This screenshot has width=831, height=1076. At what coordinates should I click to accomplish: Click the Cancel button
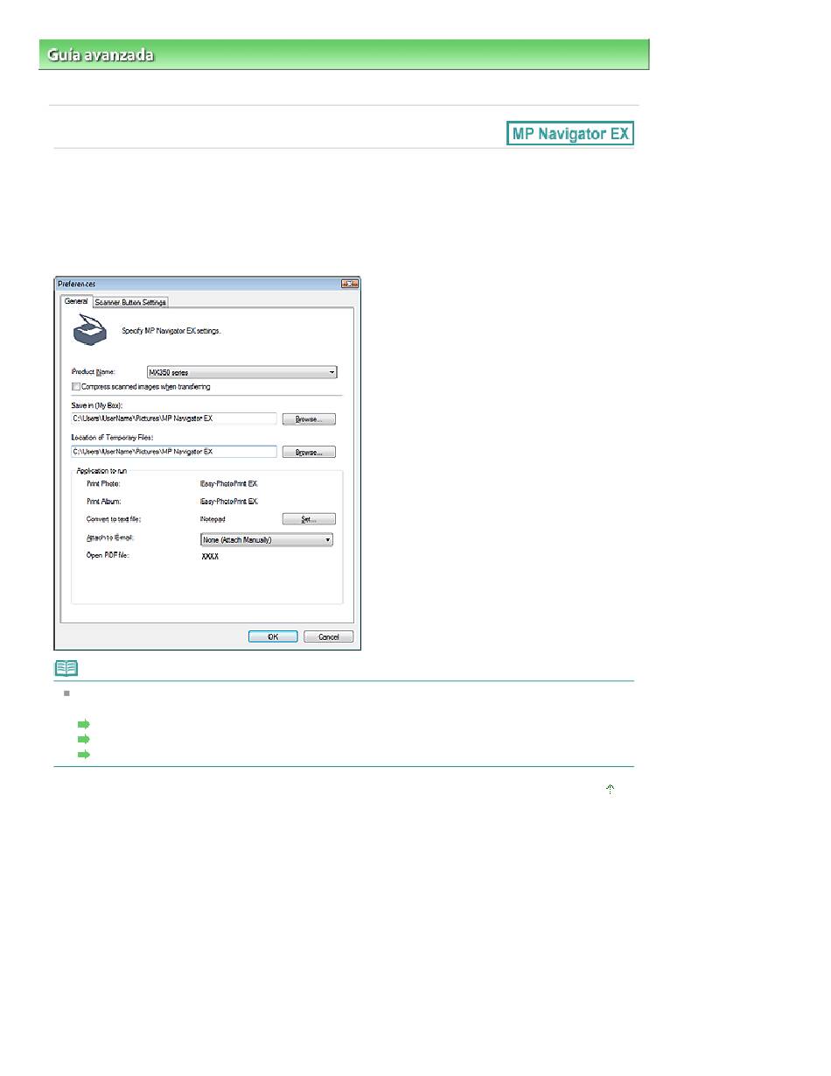click(x=328, y=636)
